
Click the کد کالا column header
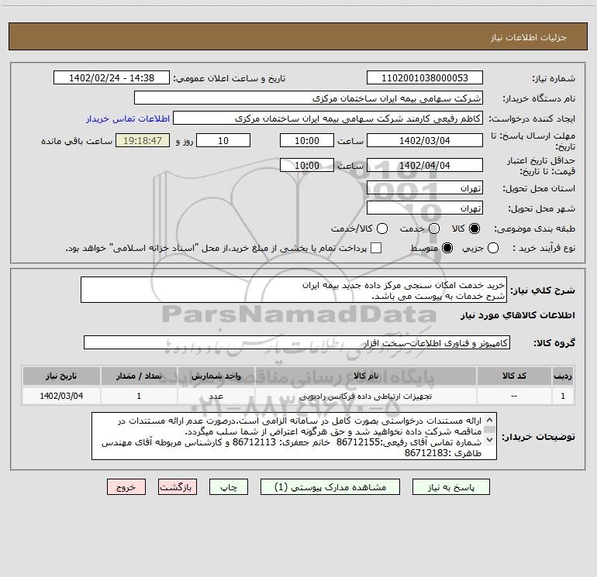click(x=514, y=376)
